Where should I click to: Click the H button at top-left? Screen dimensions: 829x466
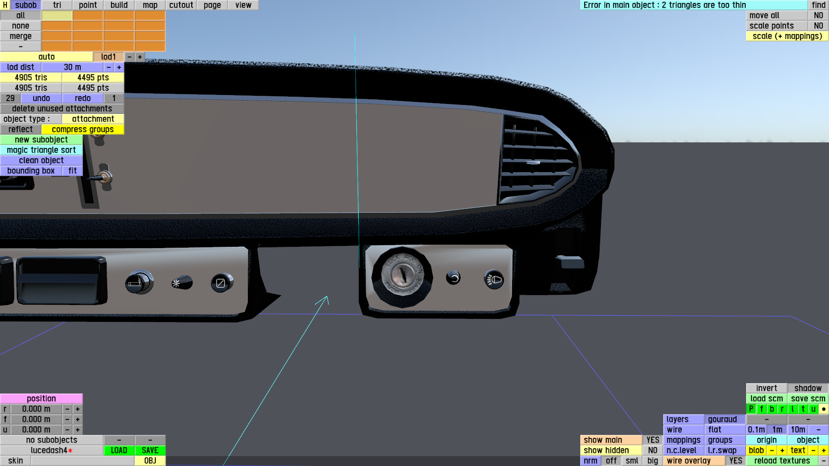click(x=5, y=5)
